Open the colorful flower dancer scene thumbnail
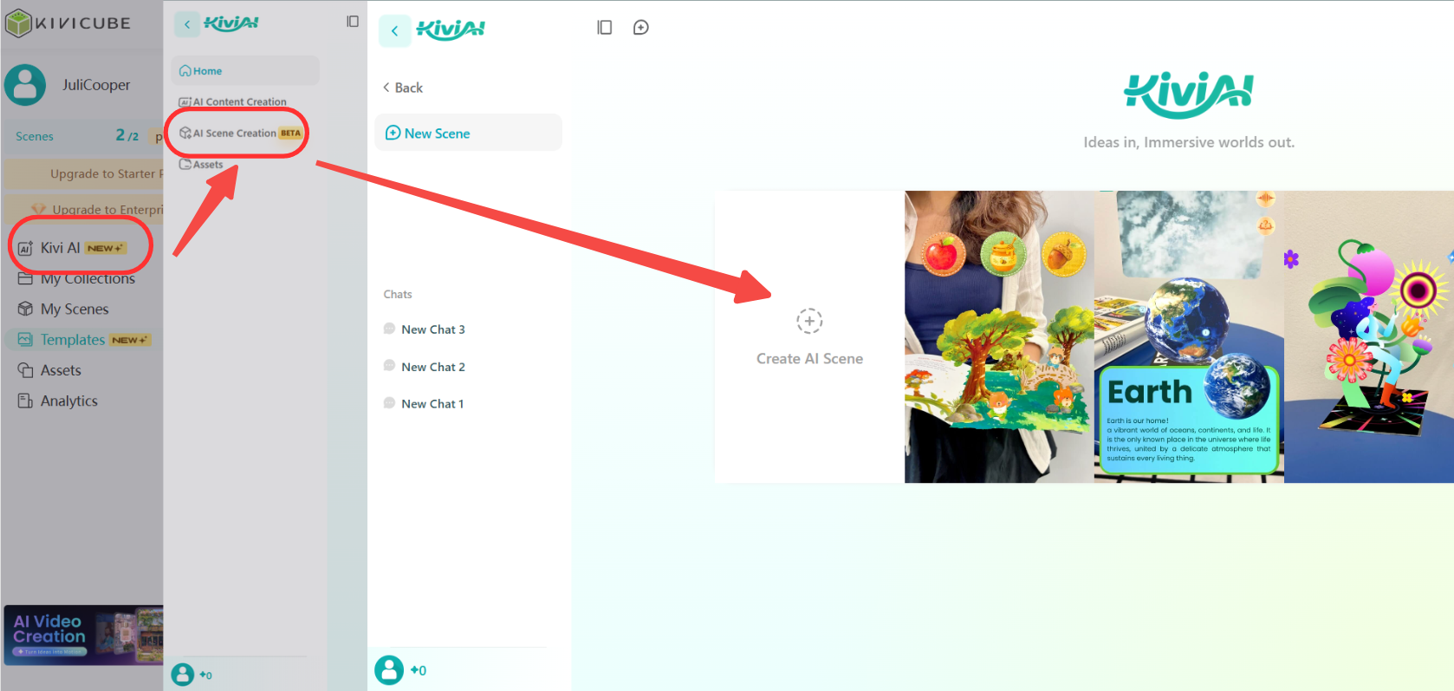The height and width of the screenshot is (691, 1454). click(1369, 336)
